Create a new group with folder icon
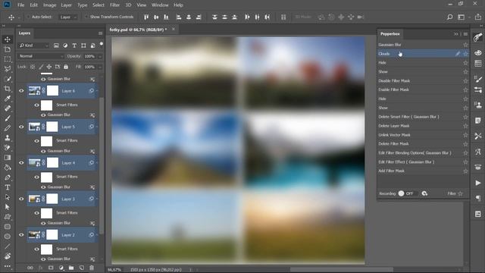Image resolution: width=485 pixels, height=273 pixels. pos(71,268)
